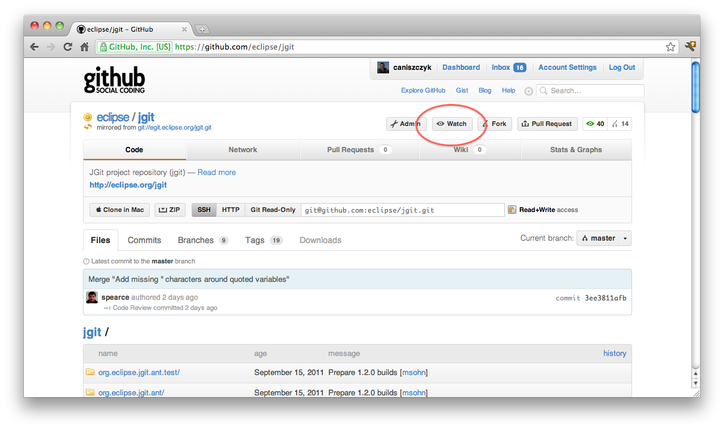Click the git clone URL field
This screenshot has width=724, height=430.
pos(403,210)
